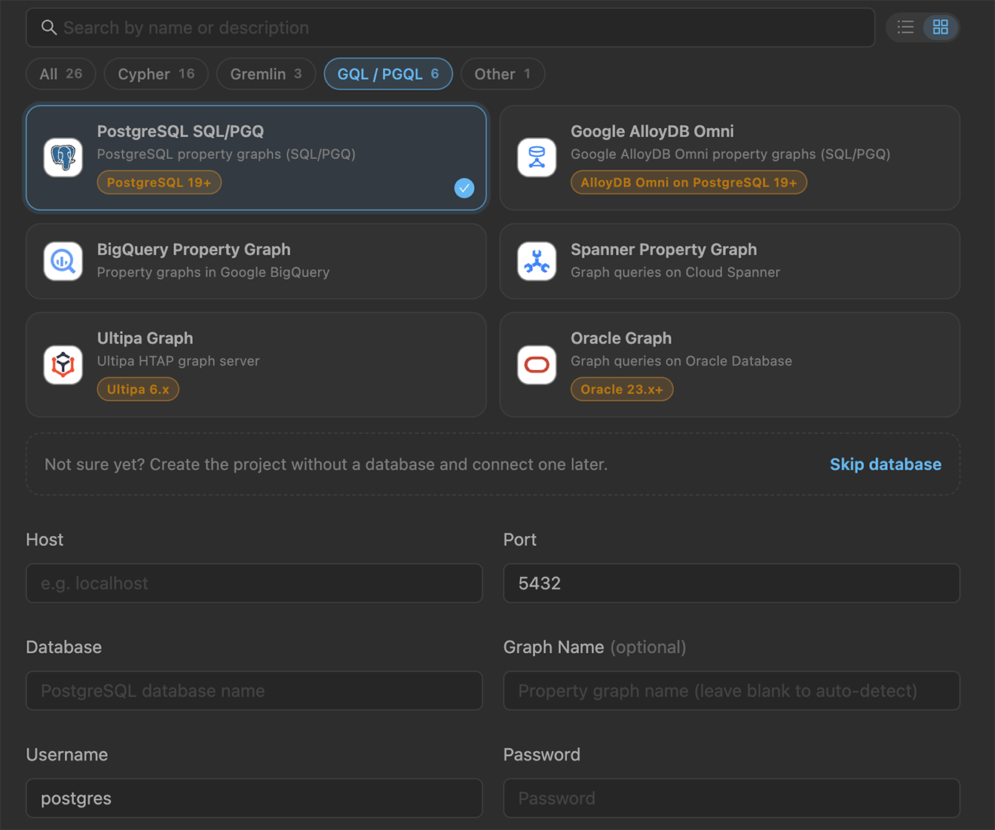The height and width of the screenshot is (830, 995).
Task: Choose the Spanner Property Graph title
Action: 664,250
